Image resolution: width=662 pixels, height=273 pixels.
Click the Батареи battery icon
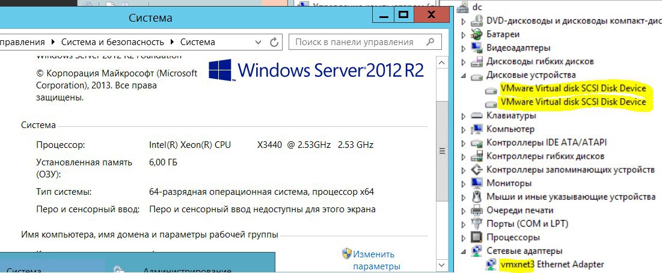(477, 34)
